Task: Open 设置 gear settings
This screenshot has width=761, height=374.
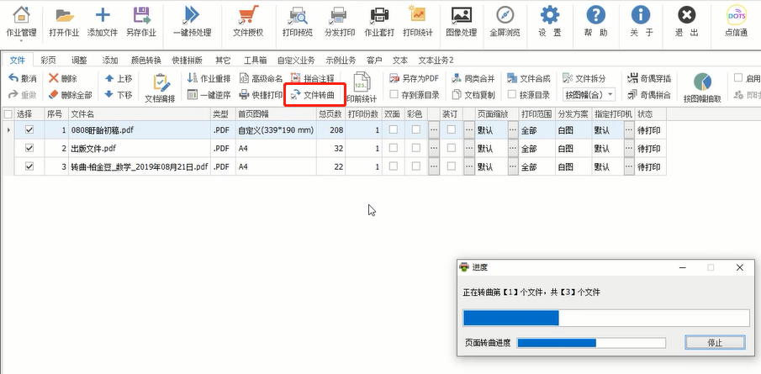Action: pyautogui.click(x=550, y=16)
